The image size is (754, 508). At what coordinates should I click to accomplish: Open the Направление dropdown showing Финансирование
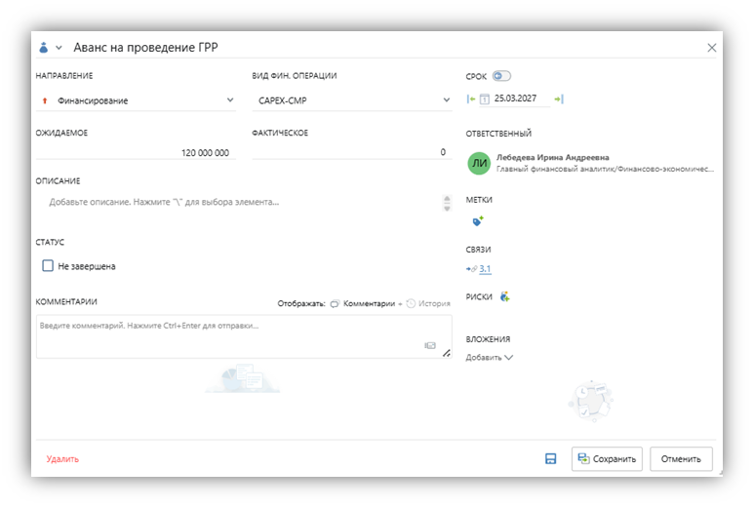(x=136, y=100)
